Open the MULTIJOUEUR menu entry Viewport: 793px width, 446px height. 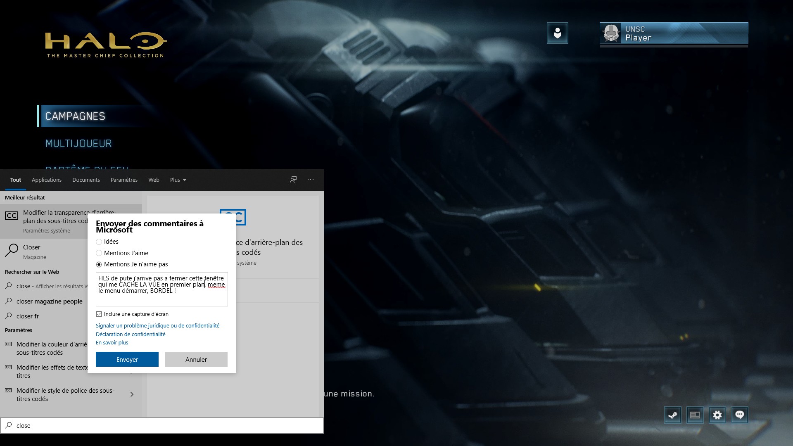pos(78,144)
